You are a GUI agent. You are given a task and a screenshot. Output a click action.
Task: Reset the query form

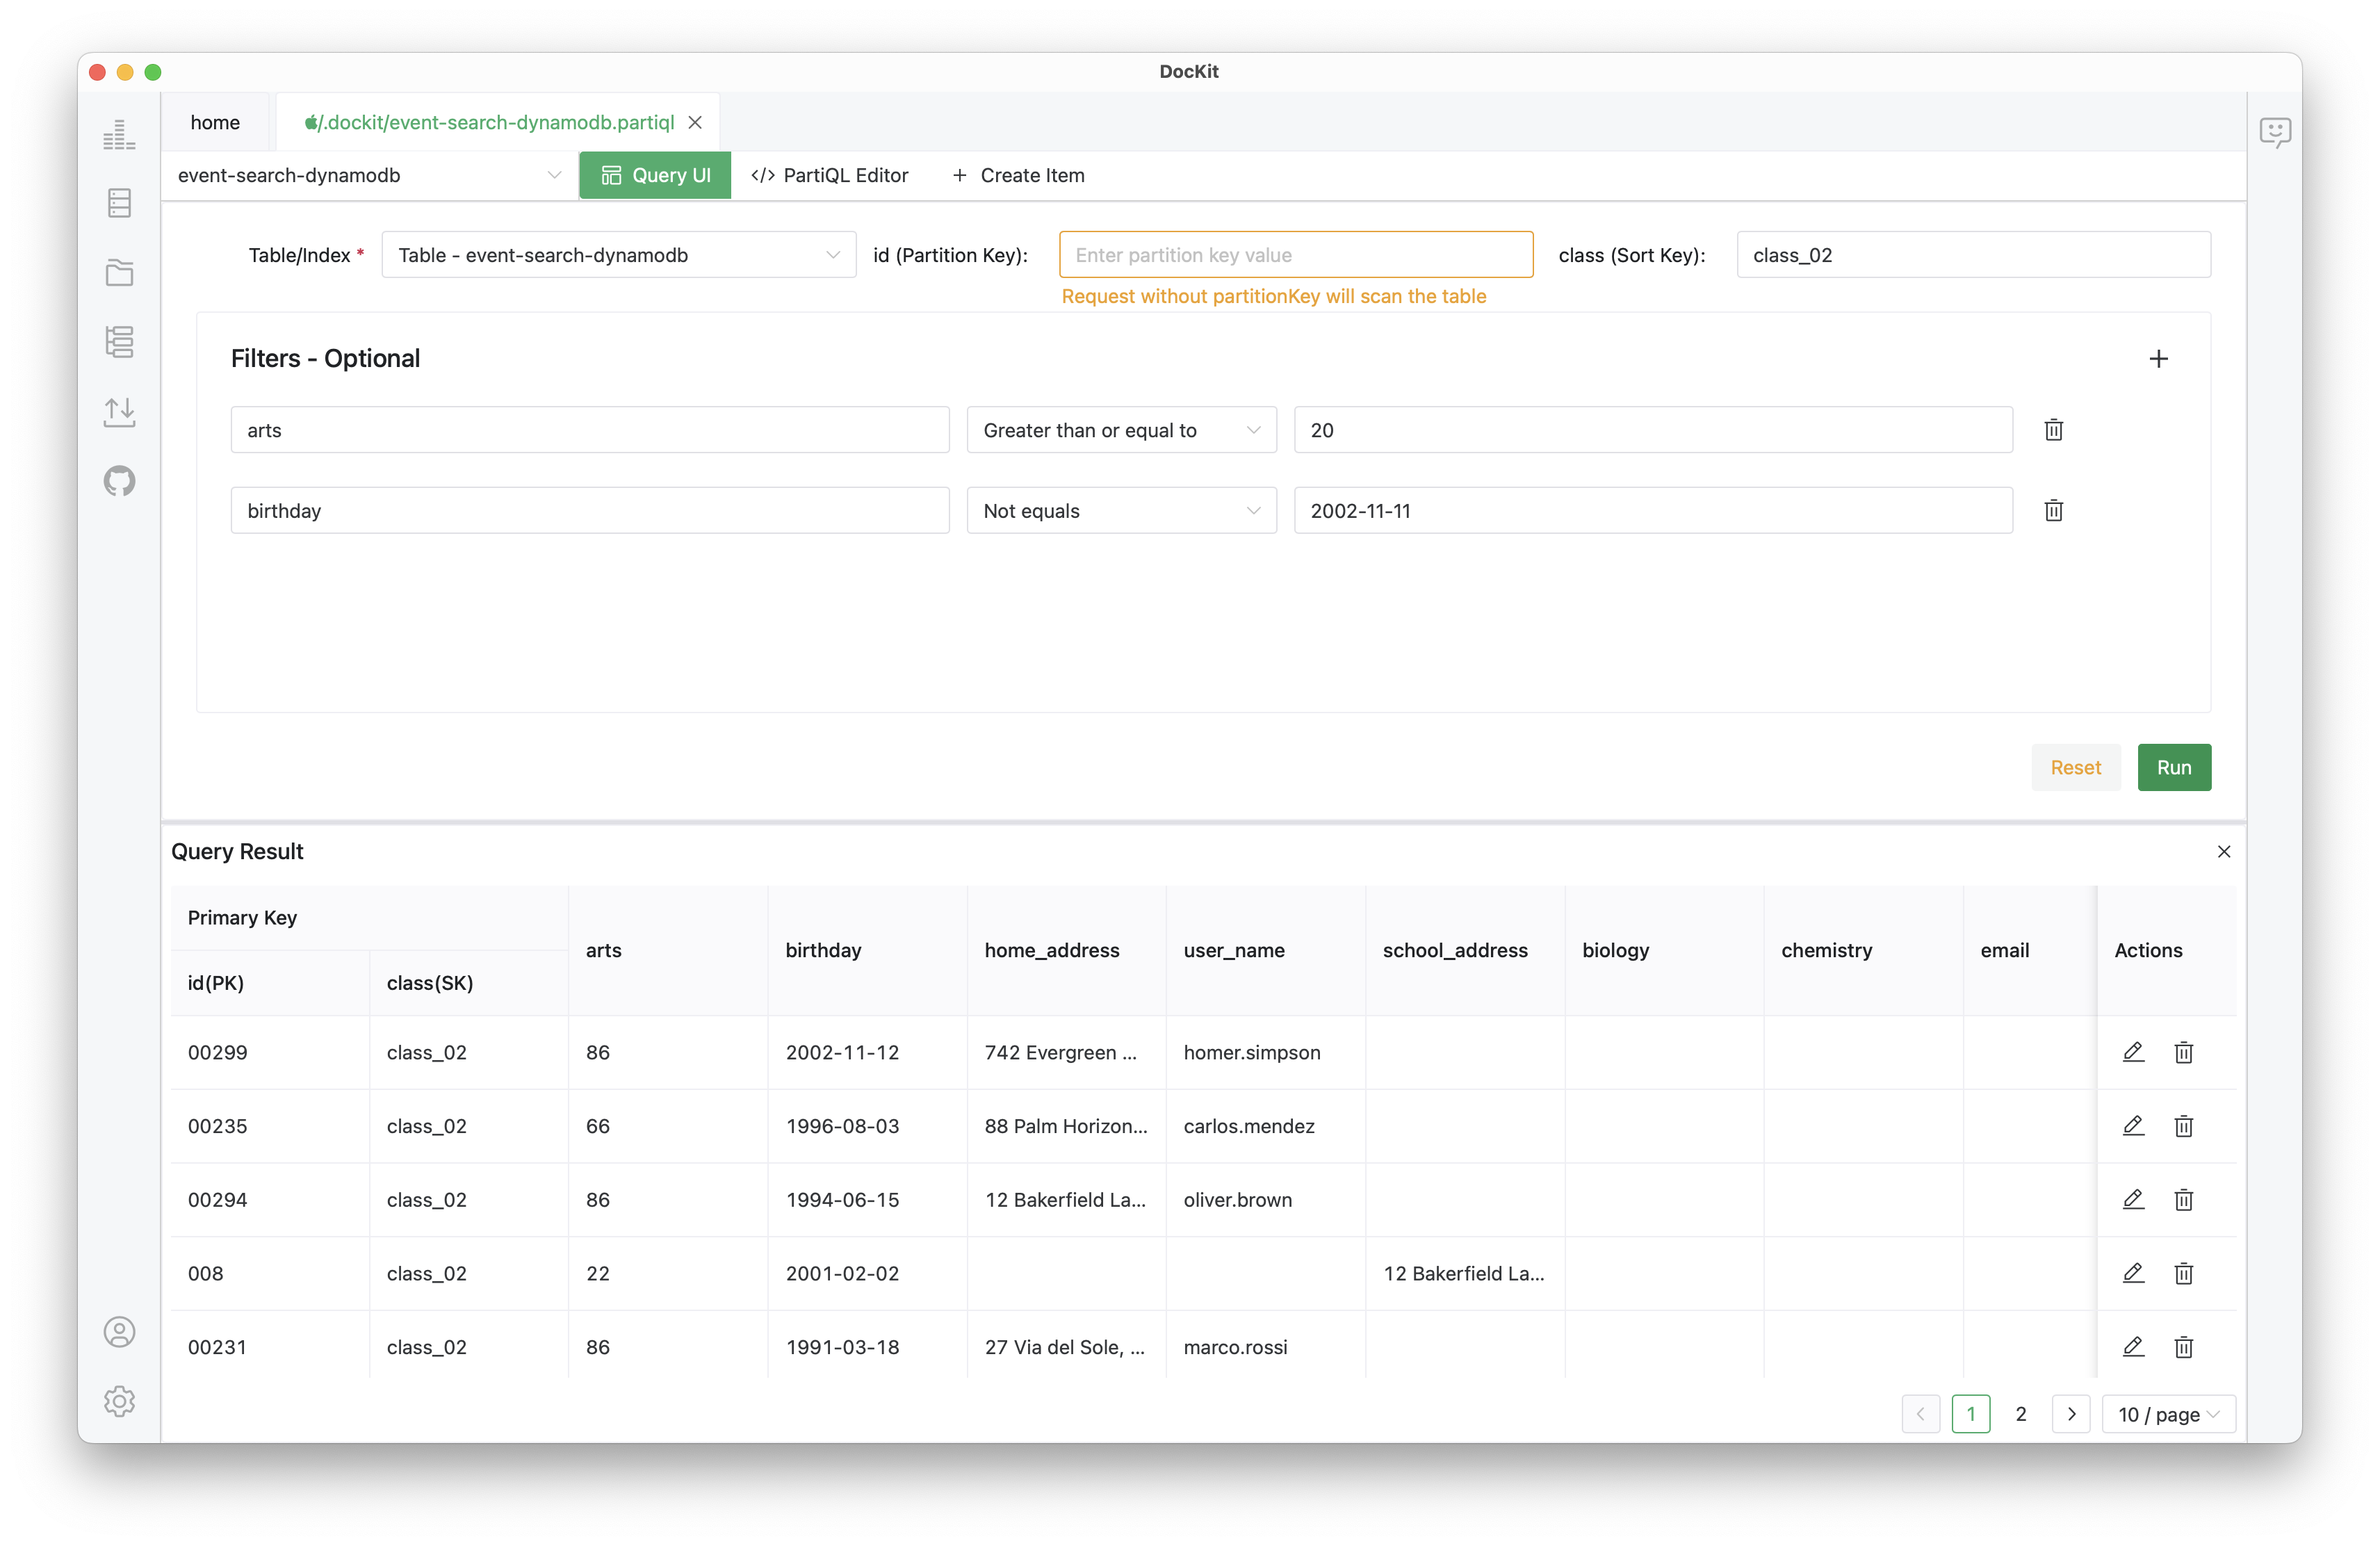(2076, 767)
